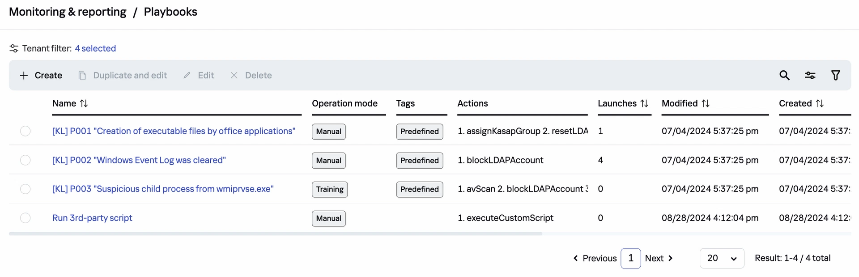Viewport: 859px width, 277px height.
Task: Sort Created column with arrows icon
Action: 820,103
